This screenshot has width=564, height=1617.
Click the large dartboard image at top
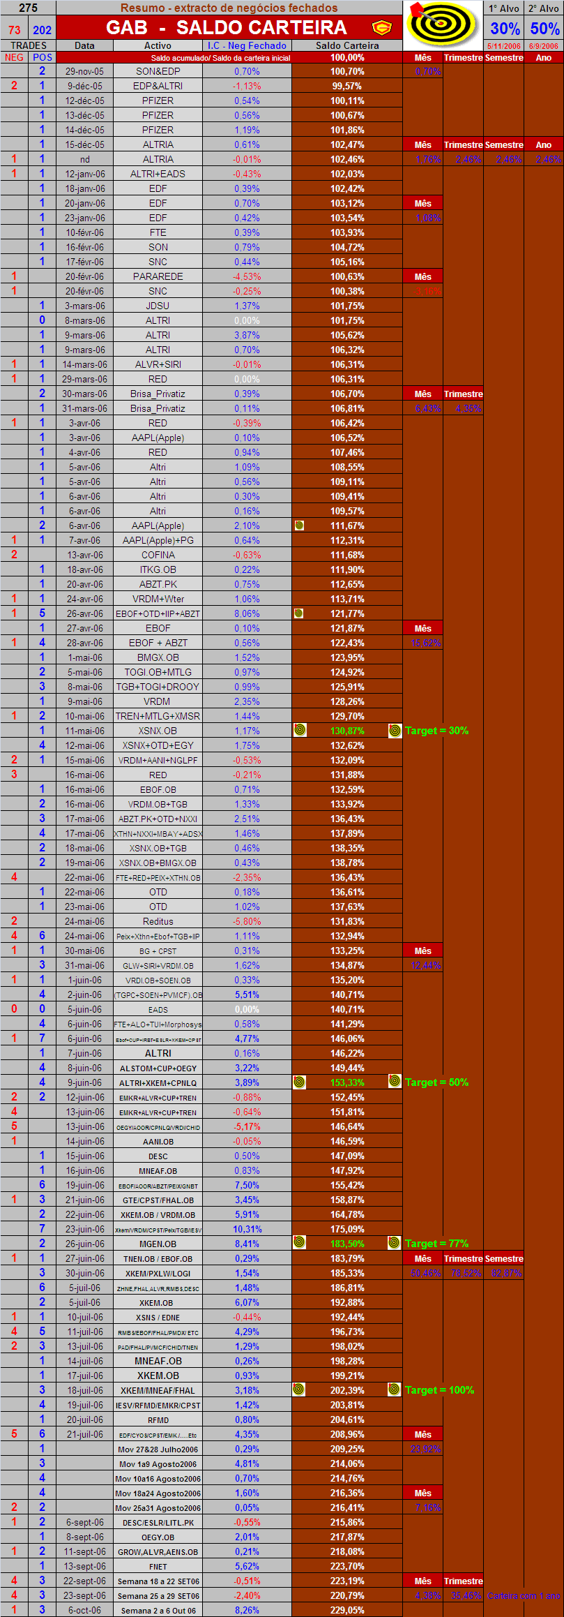(443, 25)
